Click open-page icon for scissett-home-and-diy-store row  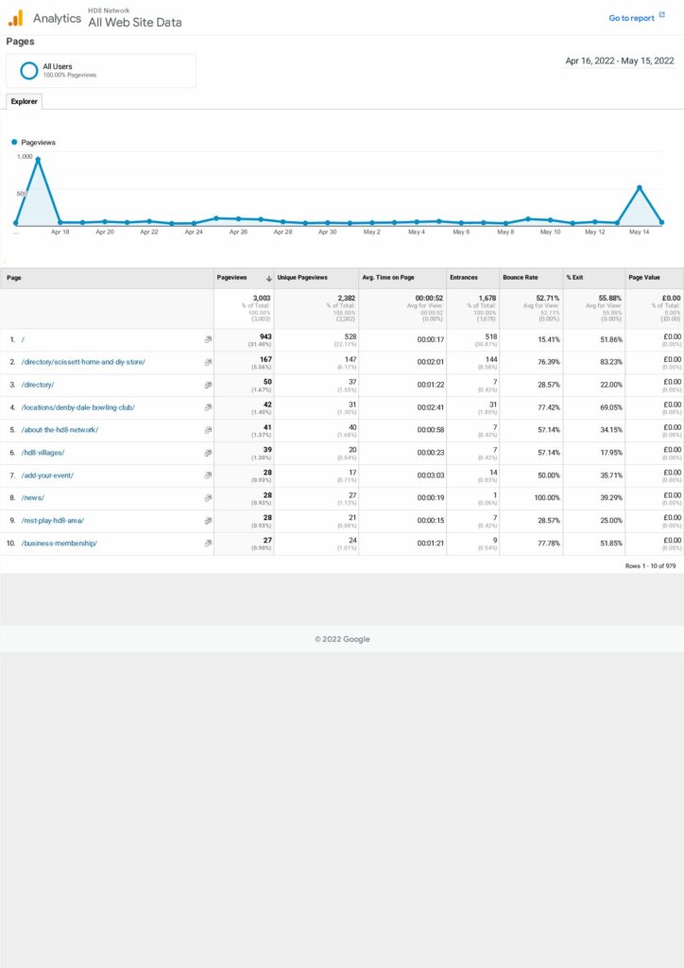tap(208, 362)
